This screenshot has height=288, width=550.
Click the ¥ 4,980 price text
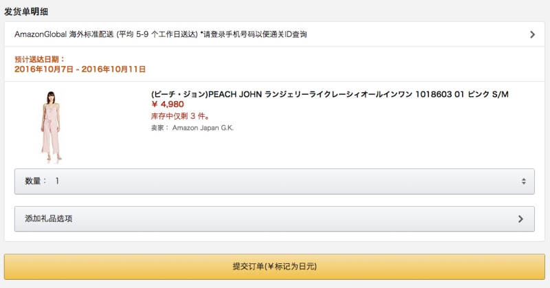point(168,104)
